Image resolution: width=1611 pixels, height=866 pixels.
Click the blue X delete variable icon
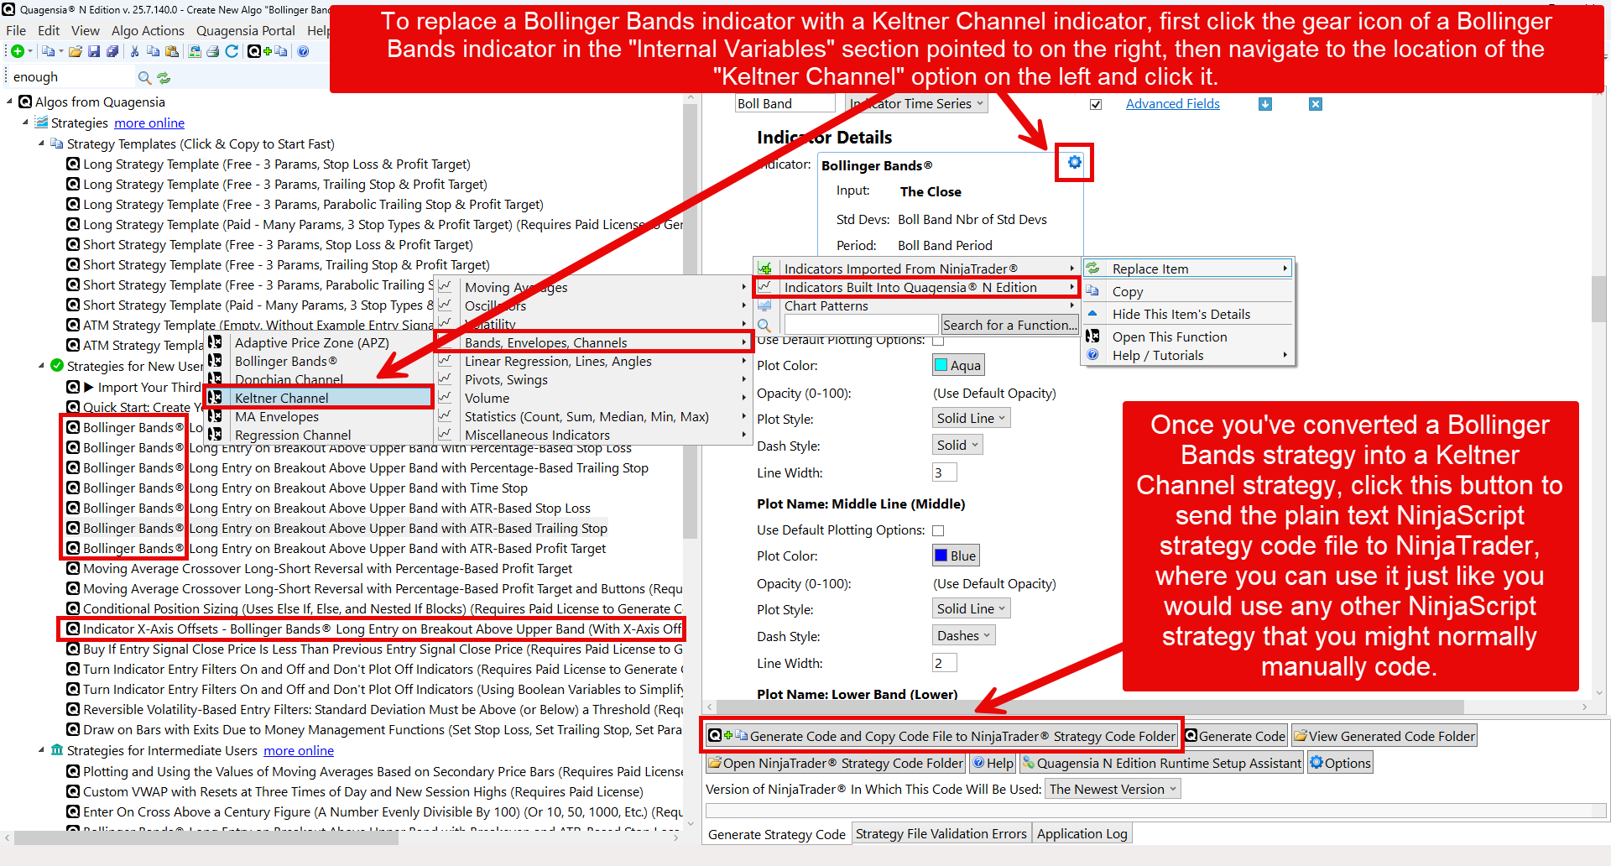(1316, 104)
